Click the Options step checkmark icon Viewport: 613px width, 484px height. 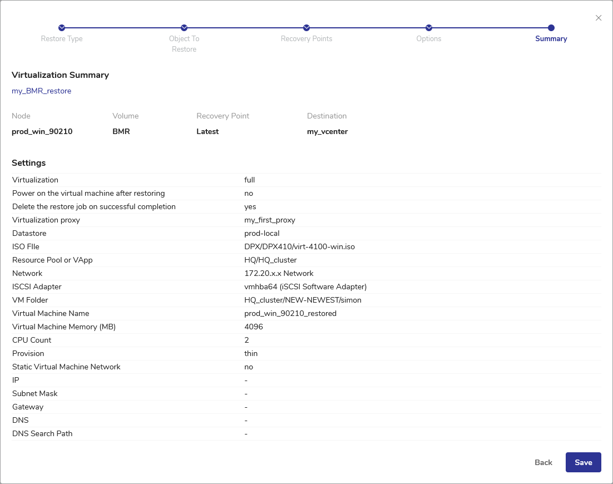click(x=429, y=28)
